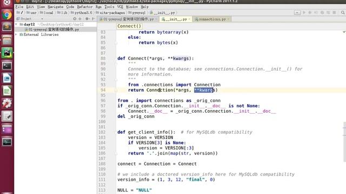Open the Run menu
Screen dimensions: 346x194
[x=98, y=7]
